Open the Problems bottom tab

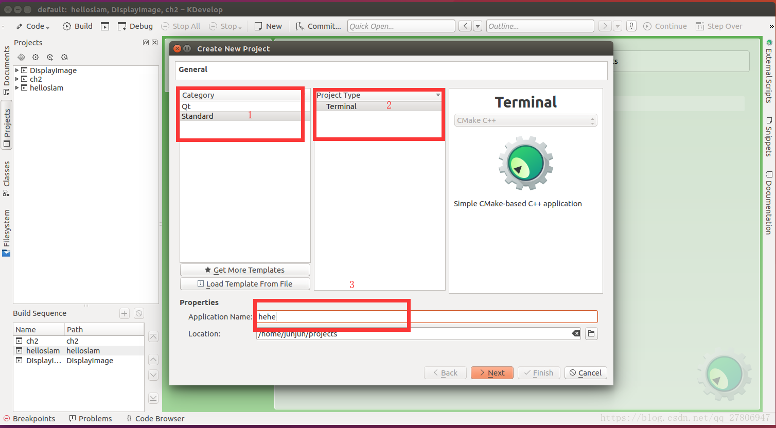click(x=91, y=419)
